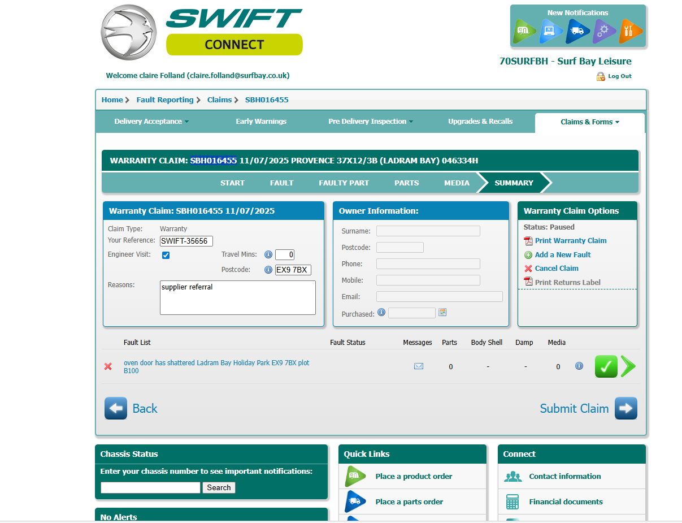
Task: Click the green arrow on the fault row
Action: click(628, 366)
